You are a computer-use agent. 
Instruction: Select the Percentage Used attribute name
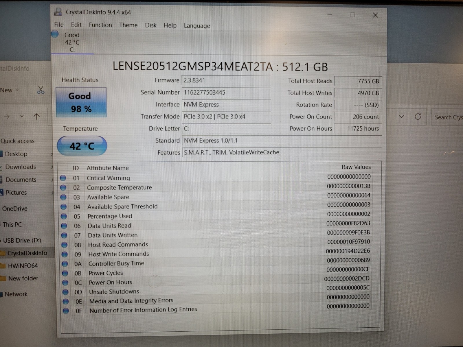pos(110,216)
